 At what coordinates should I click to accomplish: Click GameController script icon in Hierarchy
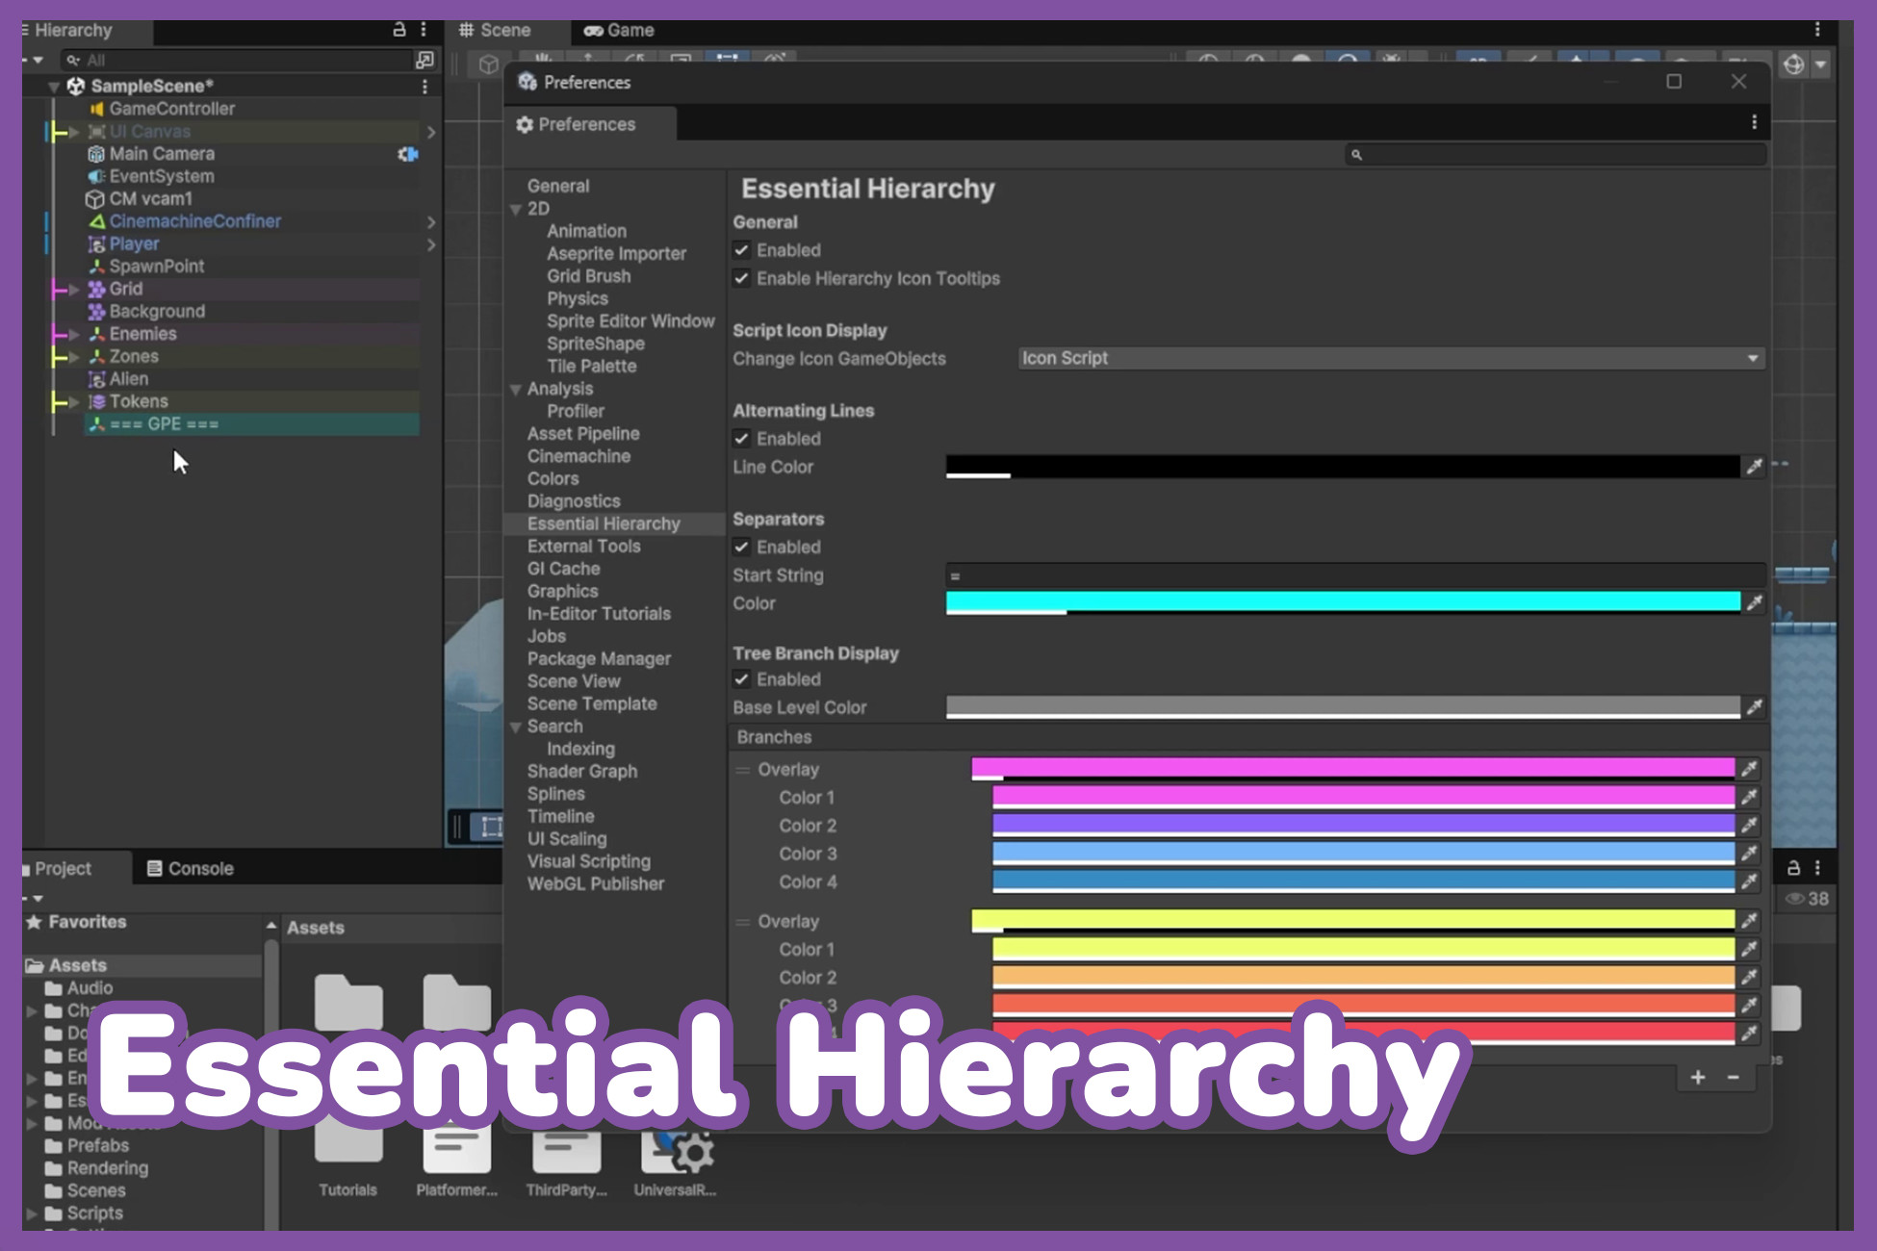pos(96,109)
